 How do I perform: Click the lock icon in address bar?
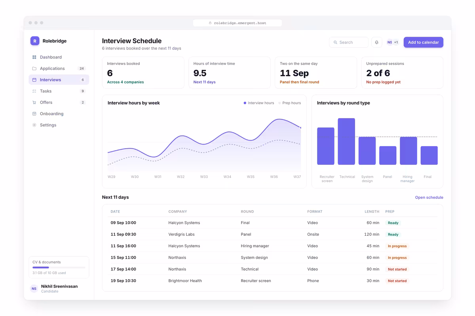pos(210,23)
